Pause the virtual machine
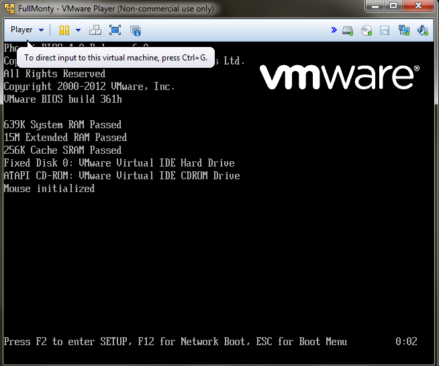This screenshot has height=366, width=439. pyautogui.click(x=64, y=30)
